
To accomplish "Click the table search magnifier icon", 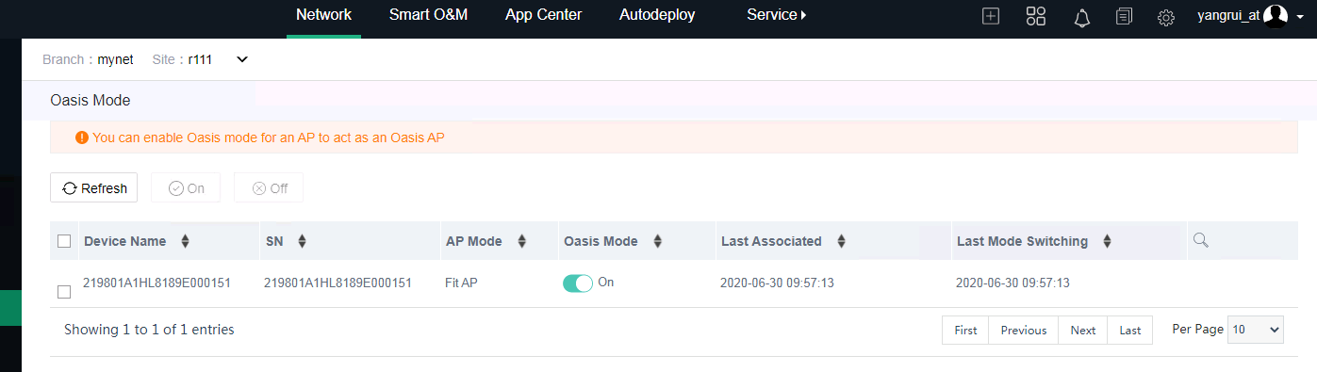I will [x=1200, y=240].
